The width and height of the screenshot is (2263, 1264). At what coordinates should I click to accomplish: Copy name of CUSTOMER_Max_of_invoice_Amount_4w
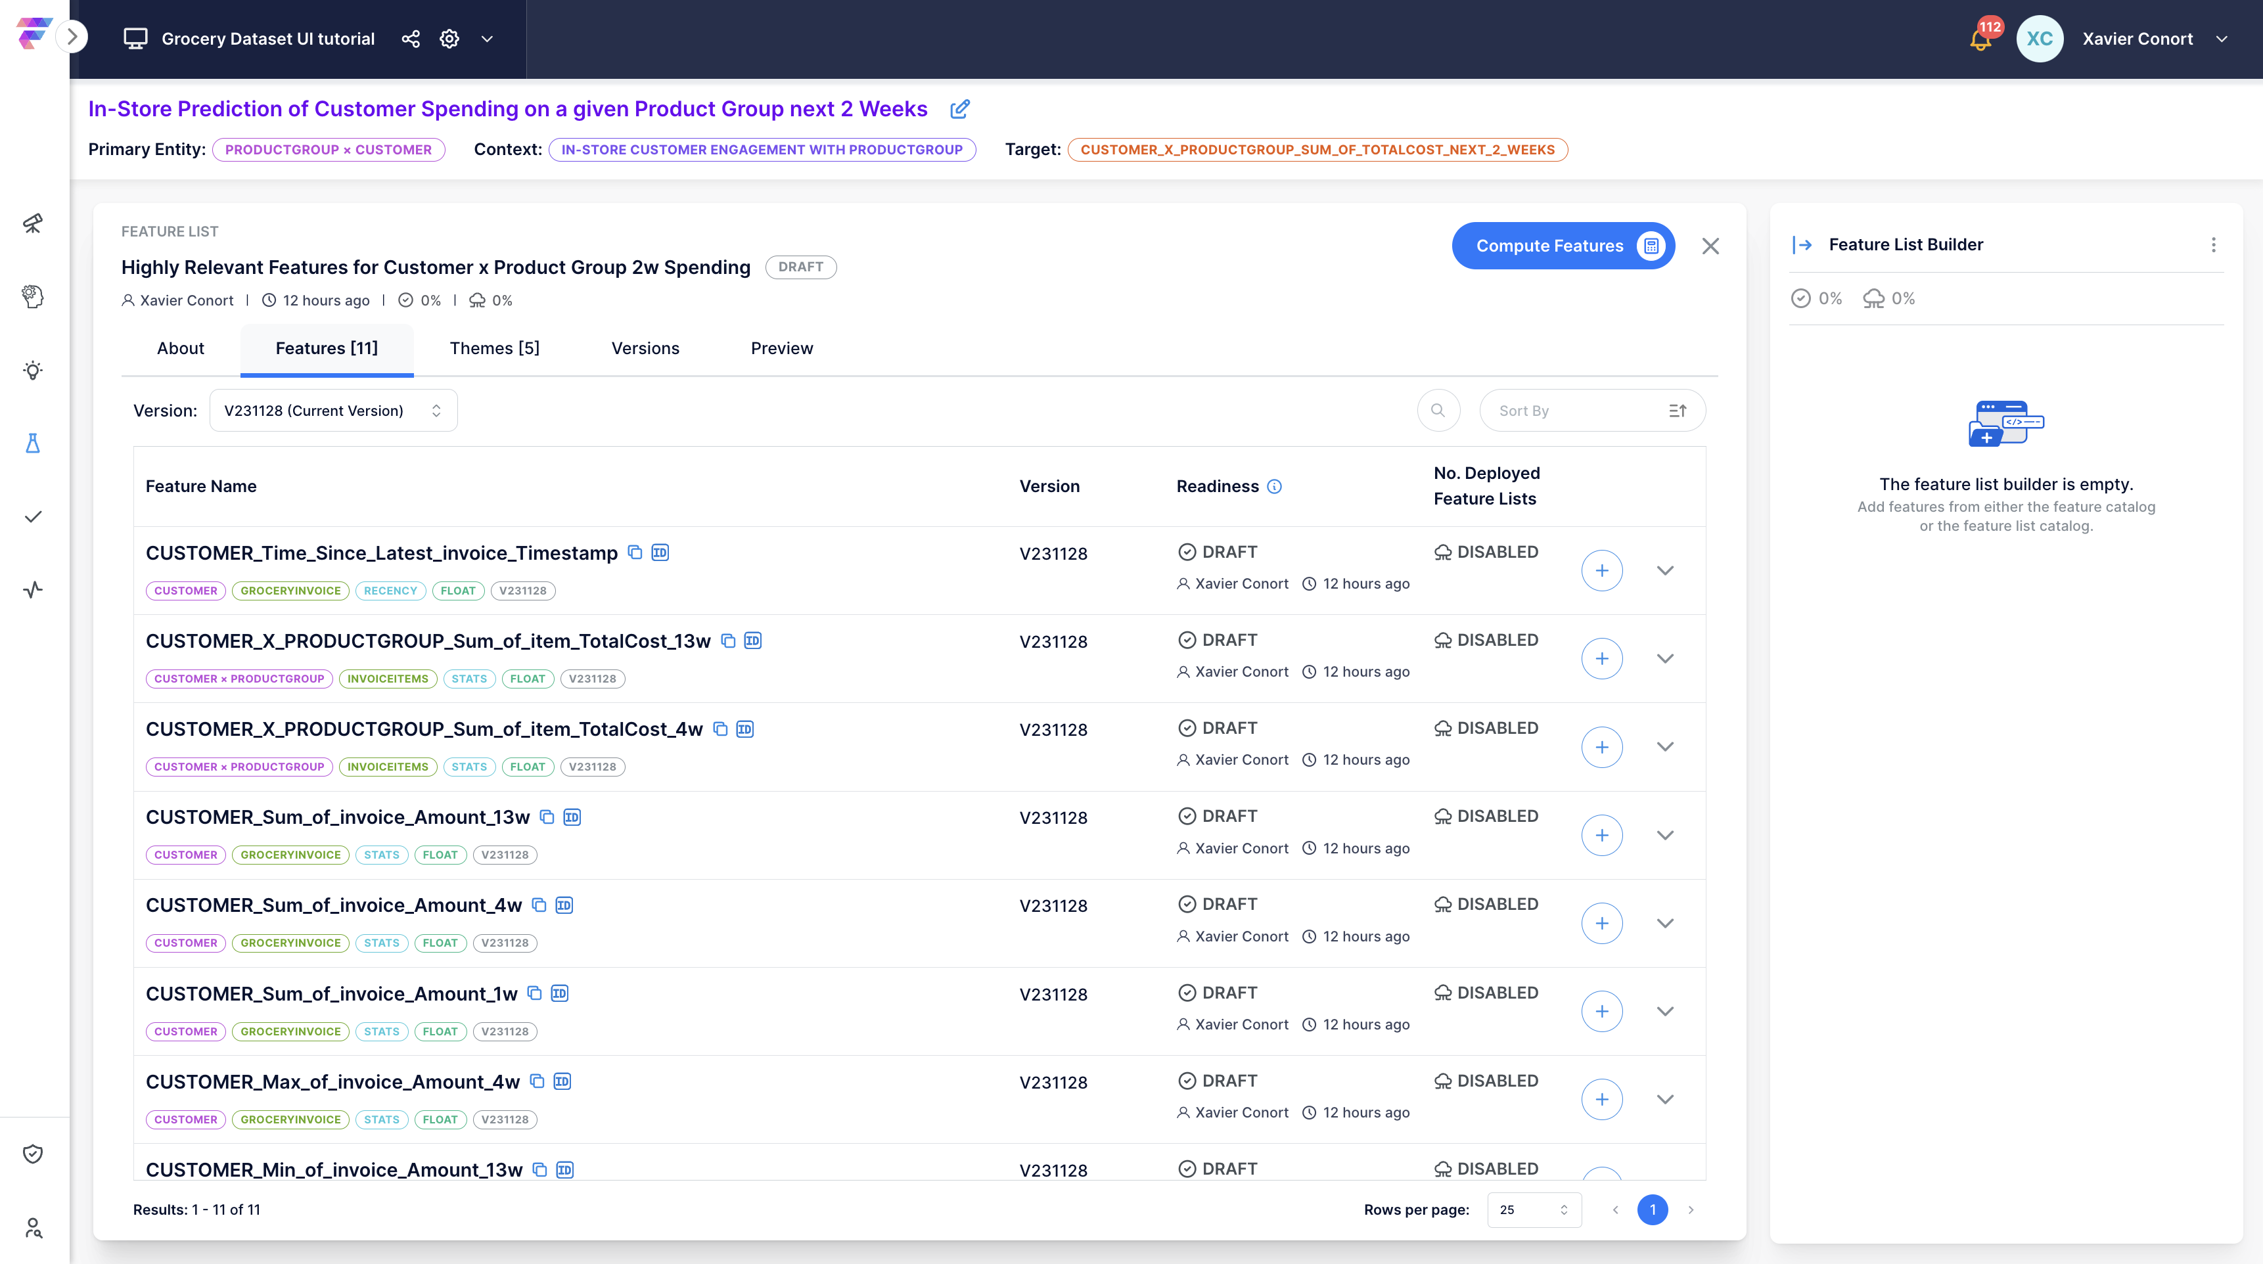coord(537,1081)
